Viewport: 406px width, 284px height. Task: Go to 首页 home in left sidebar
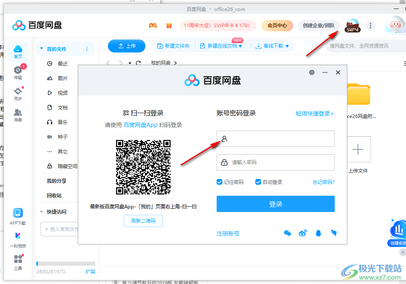pyautogui.click(x=18, y=52)
